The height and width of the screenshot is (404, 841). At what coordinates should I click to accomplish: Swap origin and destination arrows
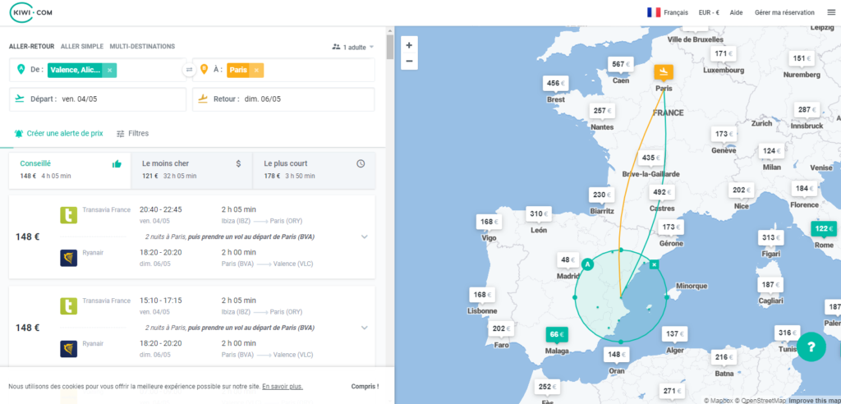(189, 70)
